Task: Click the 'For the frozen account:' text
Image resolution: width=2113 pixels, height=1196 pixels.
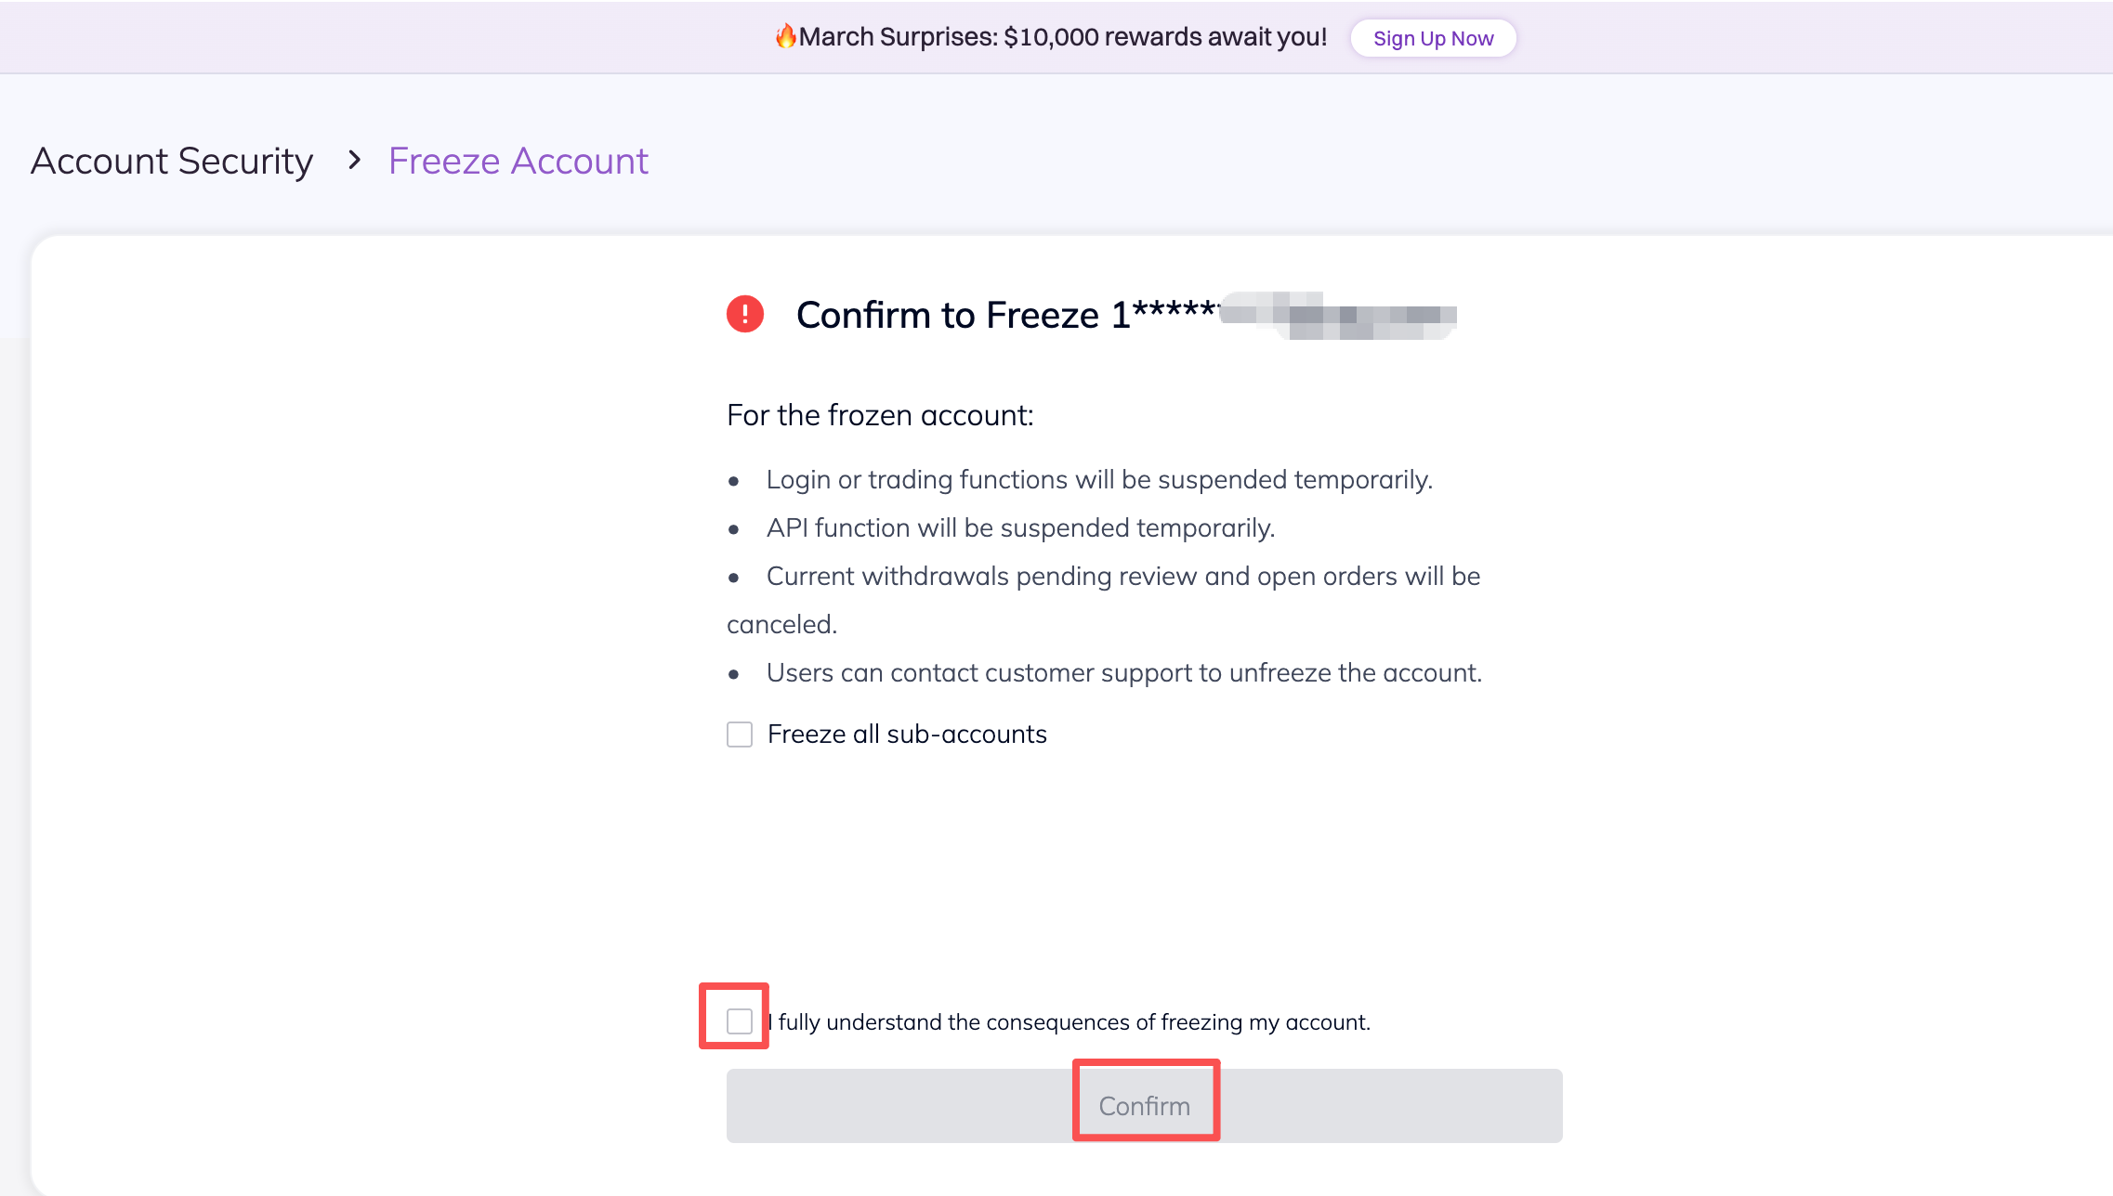Action: [x=880, y=415]
